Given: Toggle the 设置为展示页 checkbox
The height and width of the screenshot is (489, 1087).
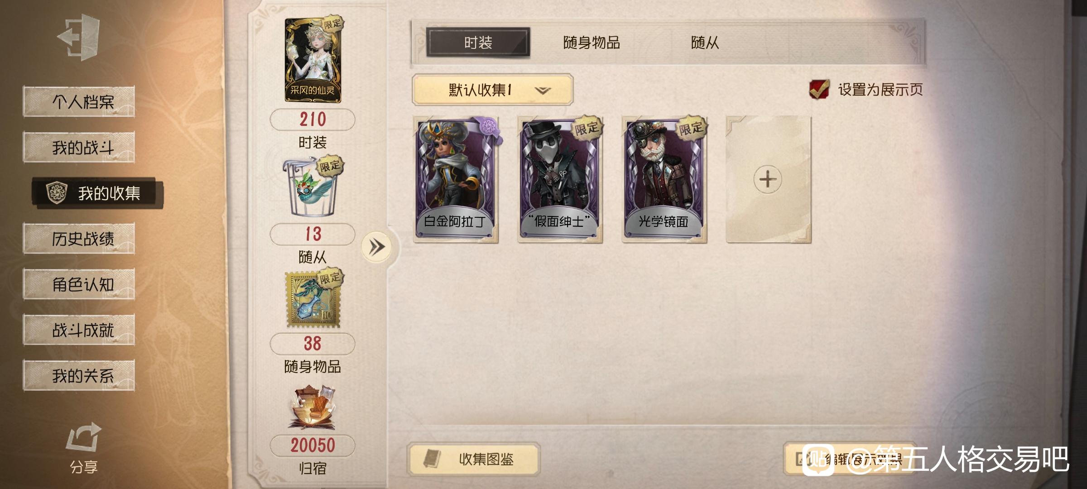Looking at the screenshot, I should tap(819, 89).
